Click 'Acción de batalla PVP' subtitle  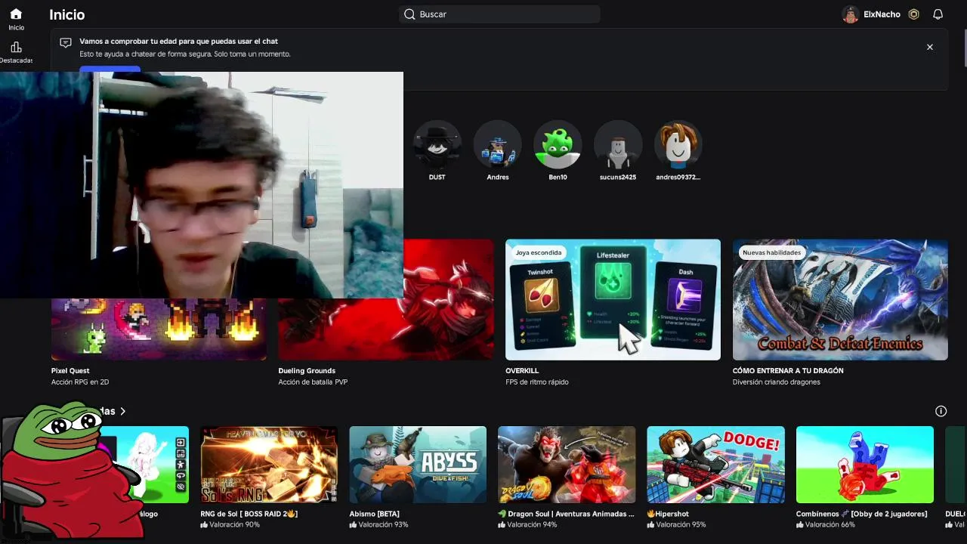pyautogui.click(x=313, y=382)
